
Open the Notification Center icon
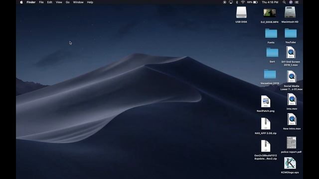[297, 2]
